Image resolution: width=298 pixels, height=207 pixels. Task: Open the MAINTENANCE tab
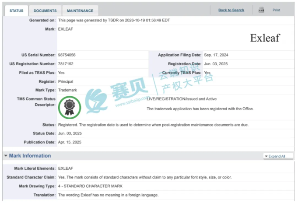click(x=80, y=11)
